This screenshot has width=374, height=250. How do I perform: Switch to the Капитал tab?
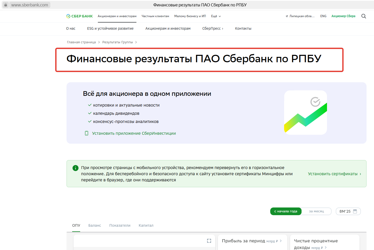click(x=146, y=225)
